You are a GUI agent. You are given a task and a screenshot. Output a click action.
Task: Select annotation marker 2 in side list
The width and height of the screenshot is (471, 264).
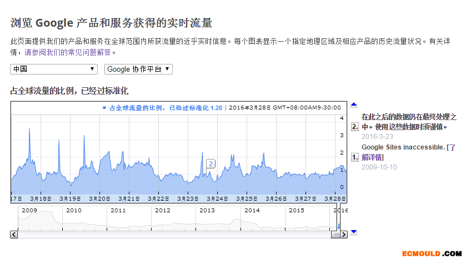pos(355,127)
